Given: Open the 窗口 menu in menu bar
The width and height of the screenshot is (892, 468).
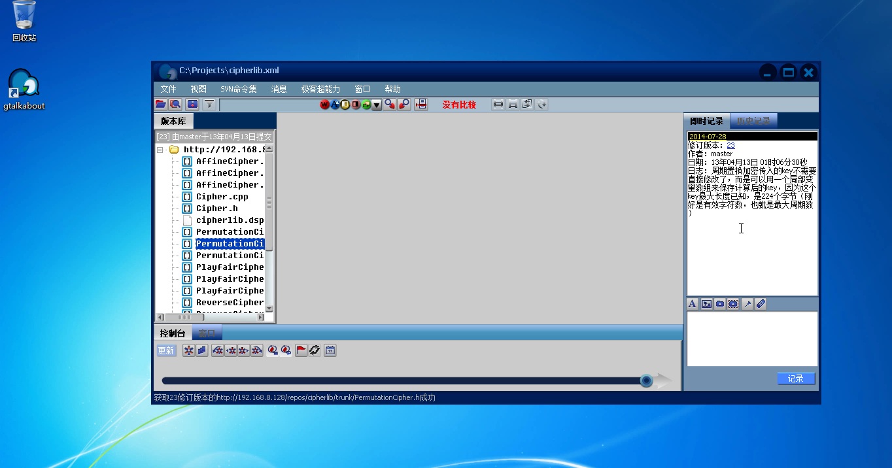Looking at the screenshot, I should tap(362, 89).
